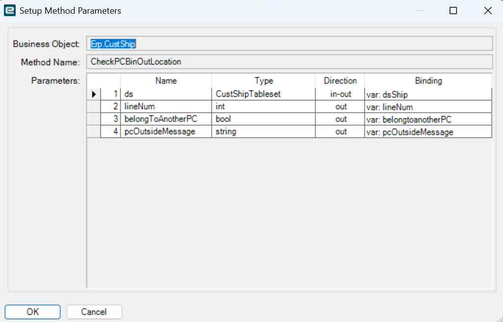Select row number 2 cell
Image resolution: width=503 pixels, height=322 pixels.
click(111, 107)
